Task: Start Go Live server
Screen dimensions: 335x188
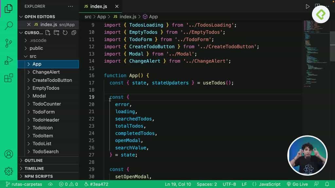Action: click(x=297, y=184)
